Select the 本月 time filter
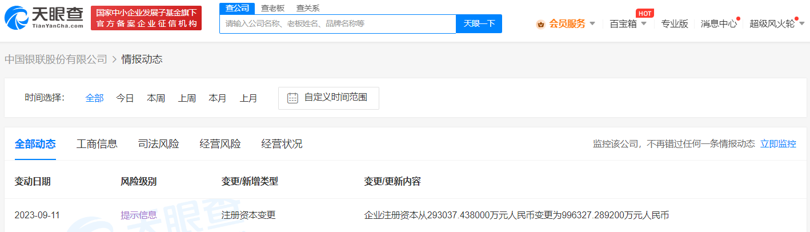810x232 pixels. [x=218, y=98]
